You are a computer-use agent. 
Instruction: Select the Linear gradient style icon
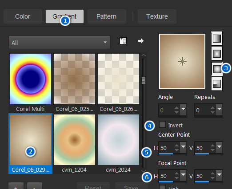(217, 39)
